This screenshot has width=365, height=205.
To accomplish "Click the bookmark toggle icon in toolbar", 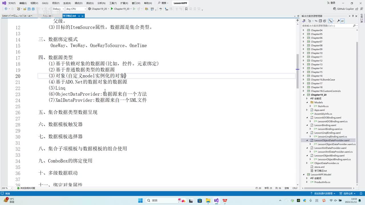I will click(186, 9).
